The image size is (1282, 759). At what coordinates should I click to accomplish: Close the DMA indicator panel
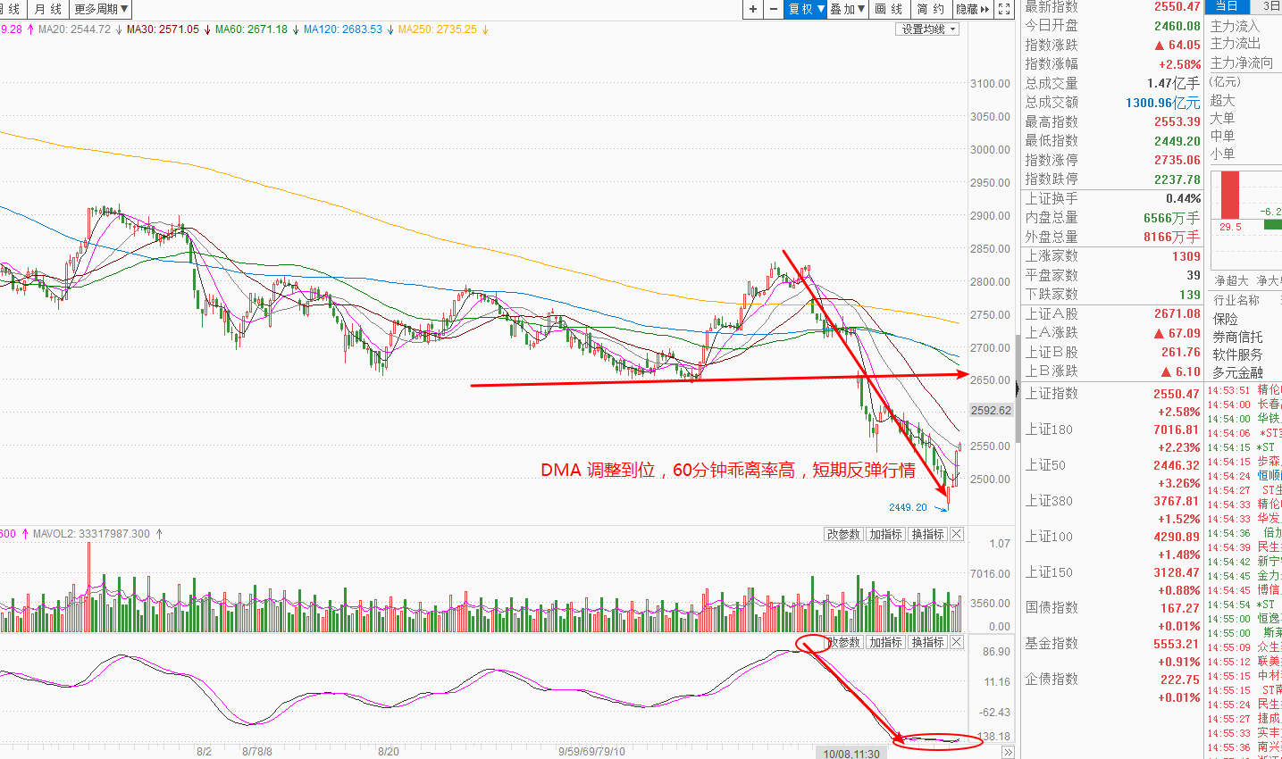click(957, 642)
